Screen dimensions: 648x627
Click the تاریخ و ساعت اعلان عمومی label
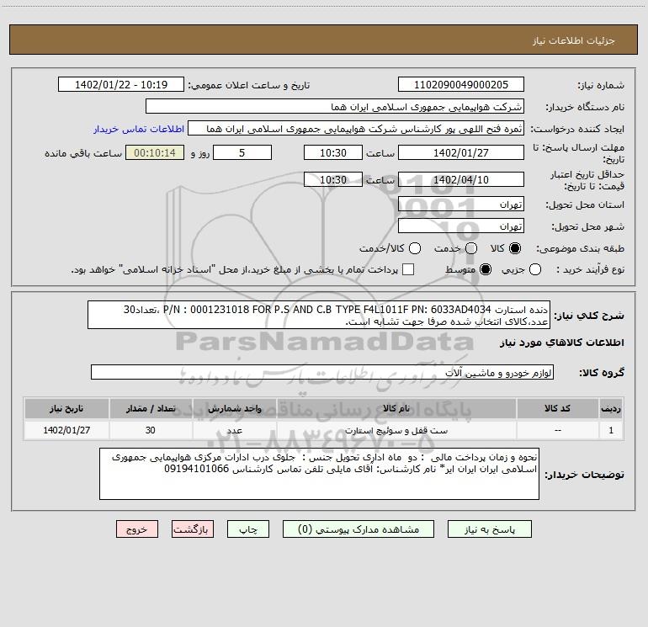pyautogui.click(x=249, y=85)
